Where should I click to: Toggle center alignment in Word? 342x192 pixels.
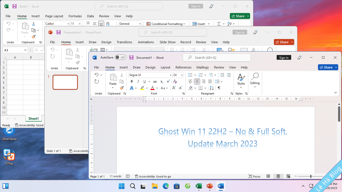197,81
